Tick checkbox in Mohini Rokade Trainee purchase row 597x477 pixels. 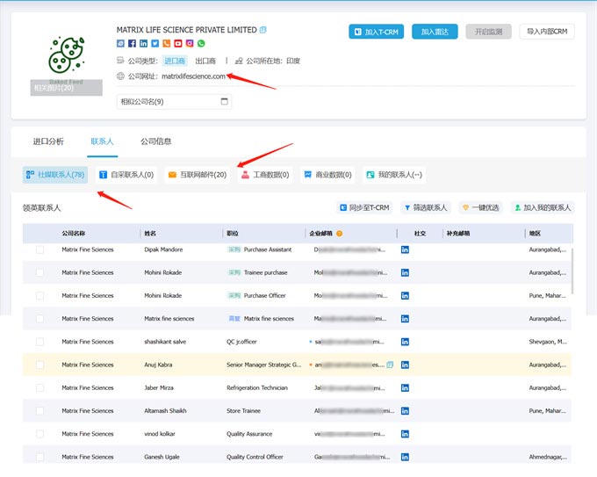pos(40,273)
